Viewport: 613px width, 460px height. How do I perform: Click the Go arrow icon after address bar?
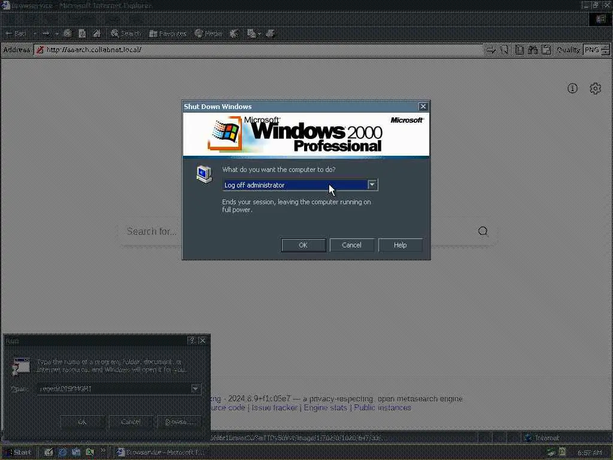(x=490, y=50)
